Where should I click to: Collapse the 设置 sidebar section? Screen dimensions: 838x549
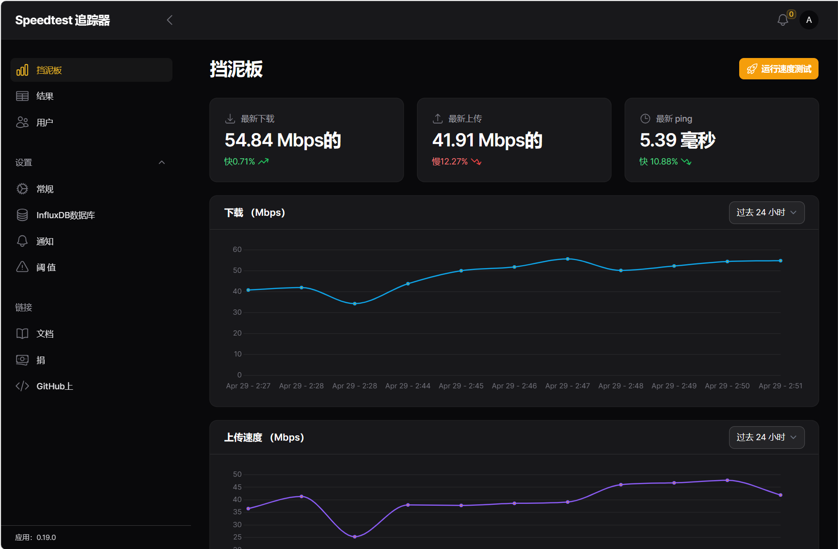(x=162, y=163)
